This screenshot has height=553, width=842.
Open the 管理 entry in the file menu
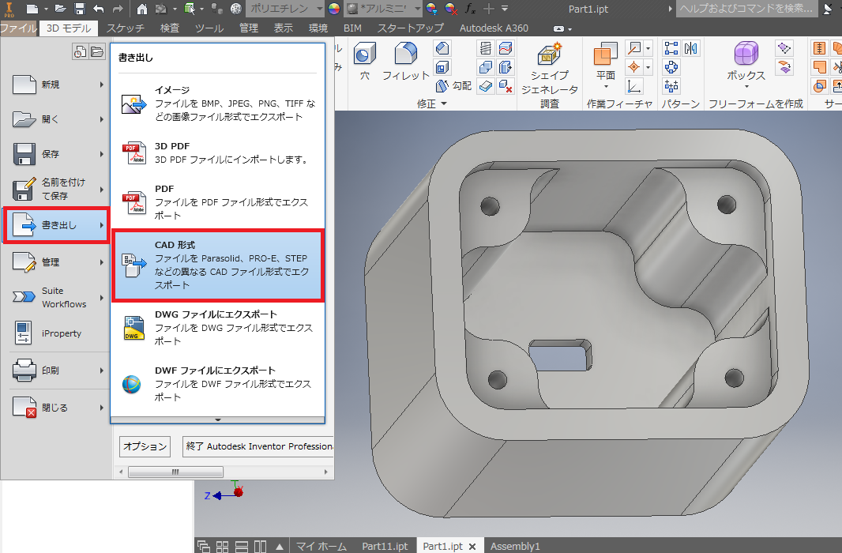point(57,262)
